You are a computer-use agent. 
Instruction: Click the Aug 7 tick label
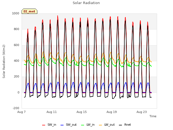click(22, 112)
